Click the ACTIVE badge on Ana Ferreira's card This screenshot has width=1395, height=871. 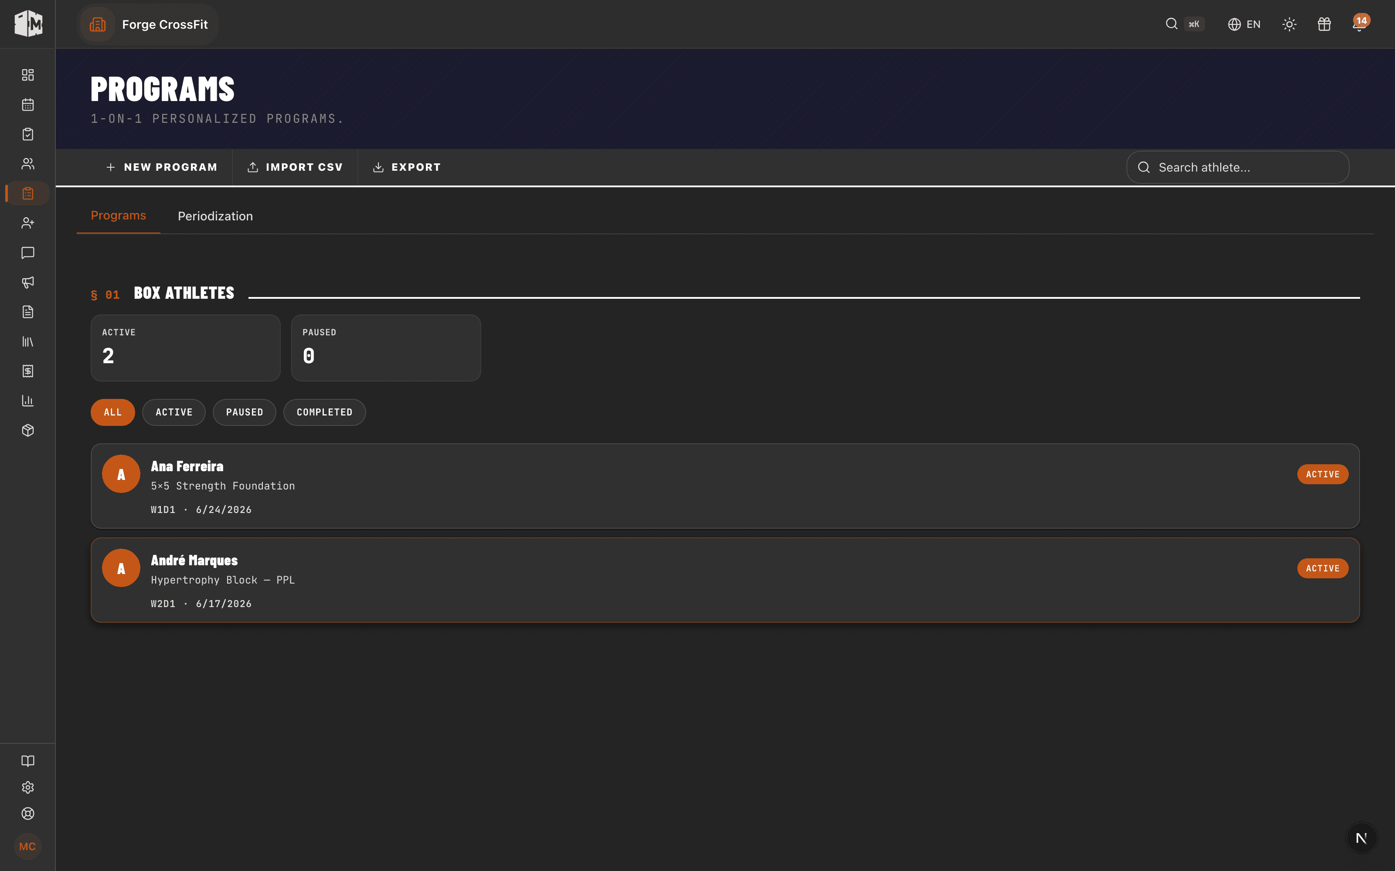pos(1322,474)
